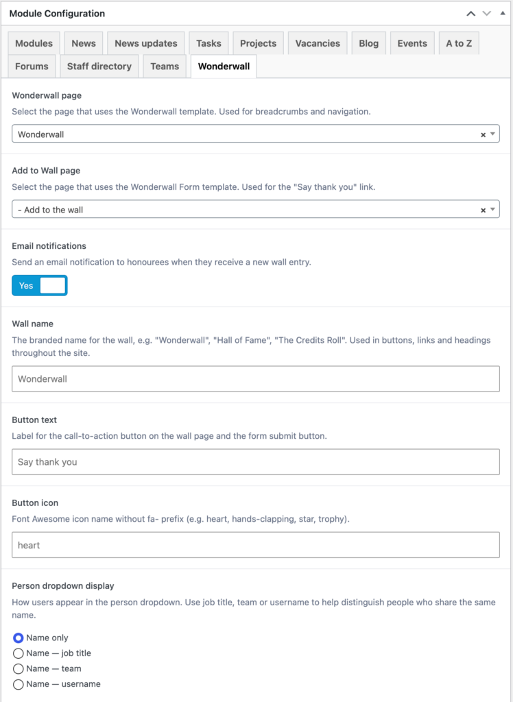Click the 'Wonderwall page' field label
Viewport: 513px width, 702px height.
(x=47, y=95)
